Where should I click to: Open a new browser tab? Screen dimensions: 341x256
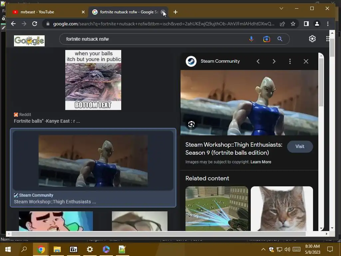(175, 12)
